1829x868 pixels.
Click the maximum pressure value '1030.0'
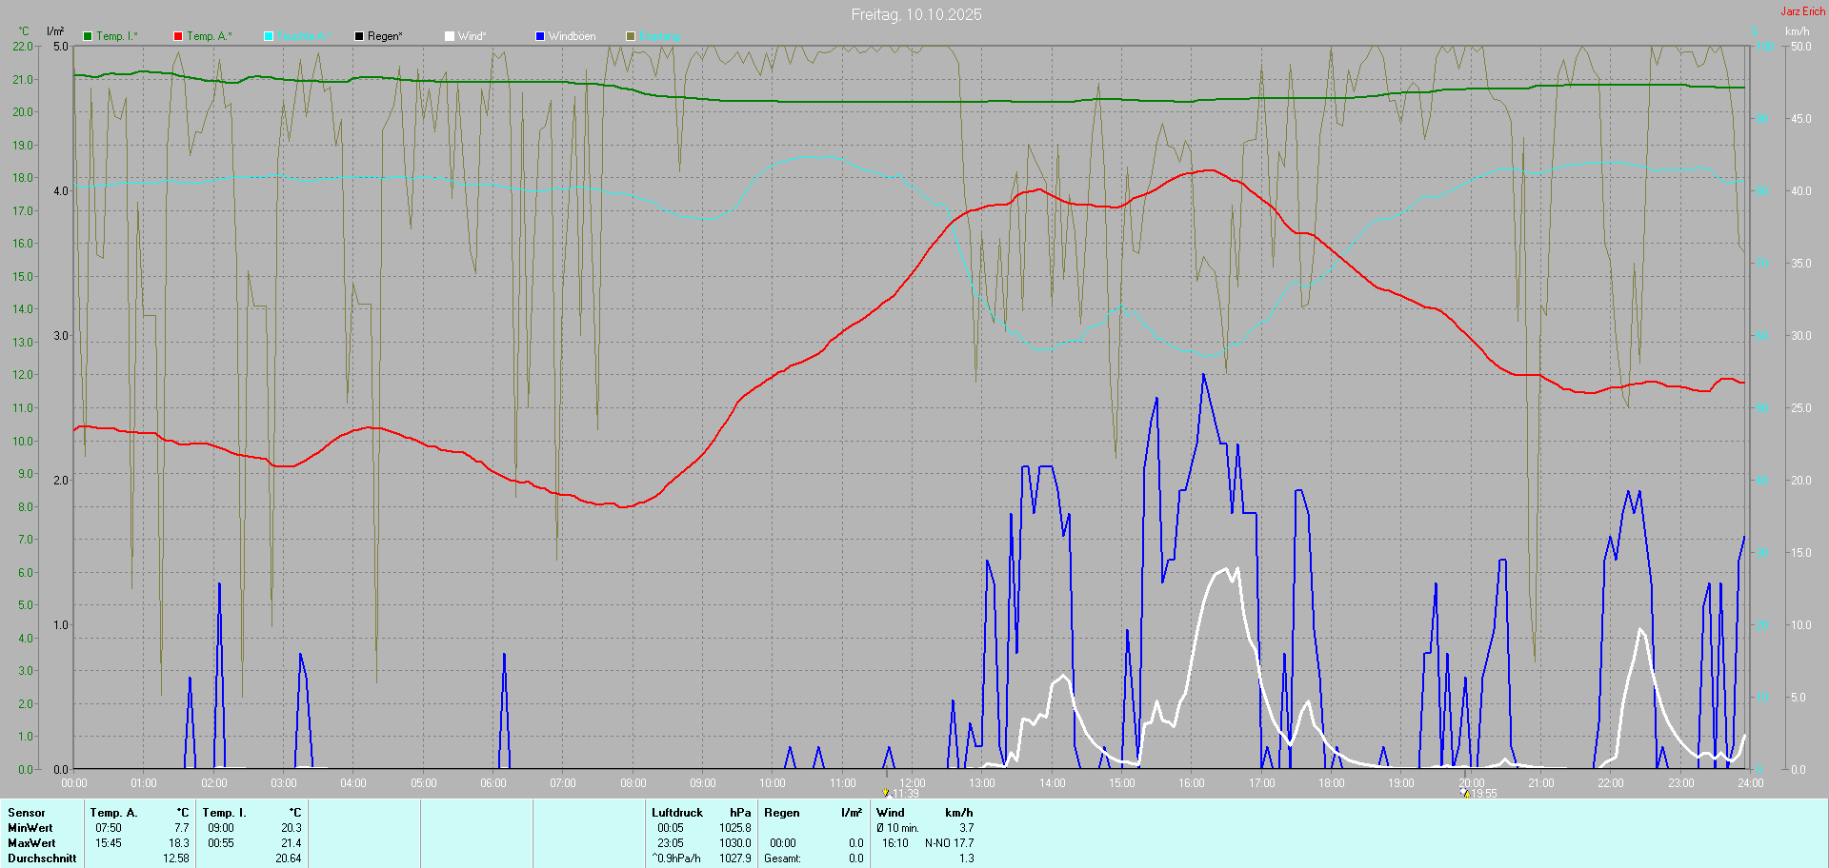coord(735,843)
